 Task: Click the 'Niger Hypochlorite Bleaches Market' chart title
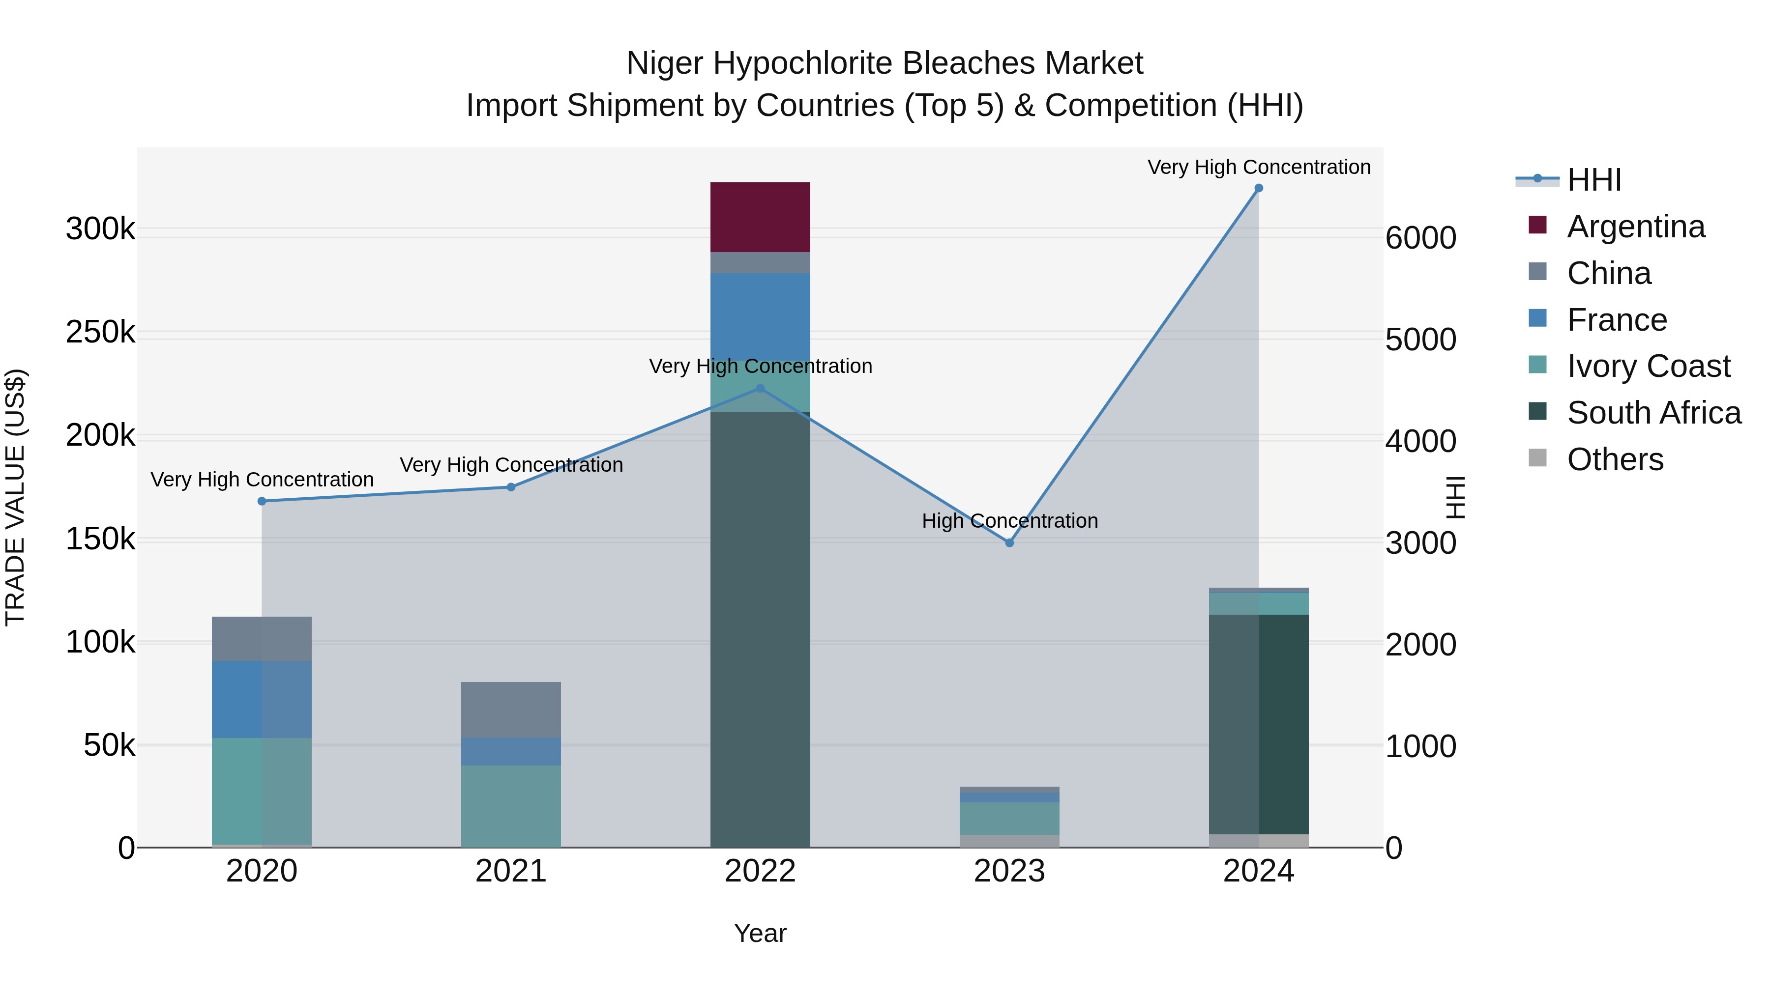(x=885, y=63)
